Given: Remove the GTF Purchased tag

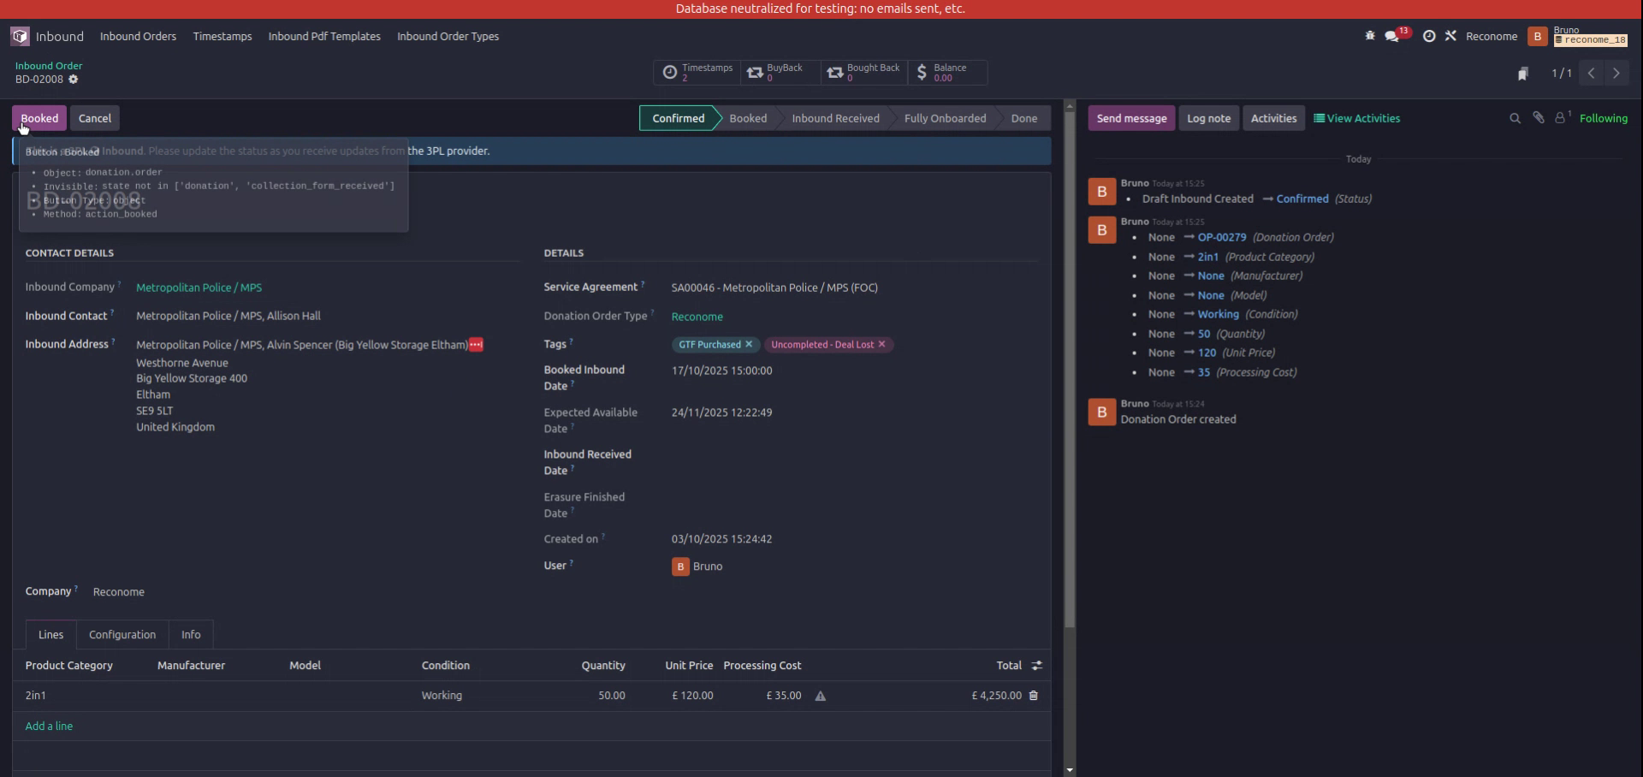Looking at the screenshot, I should (x=749, y=344).
